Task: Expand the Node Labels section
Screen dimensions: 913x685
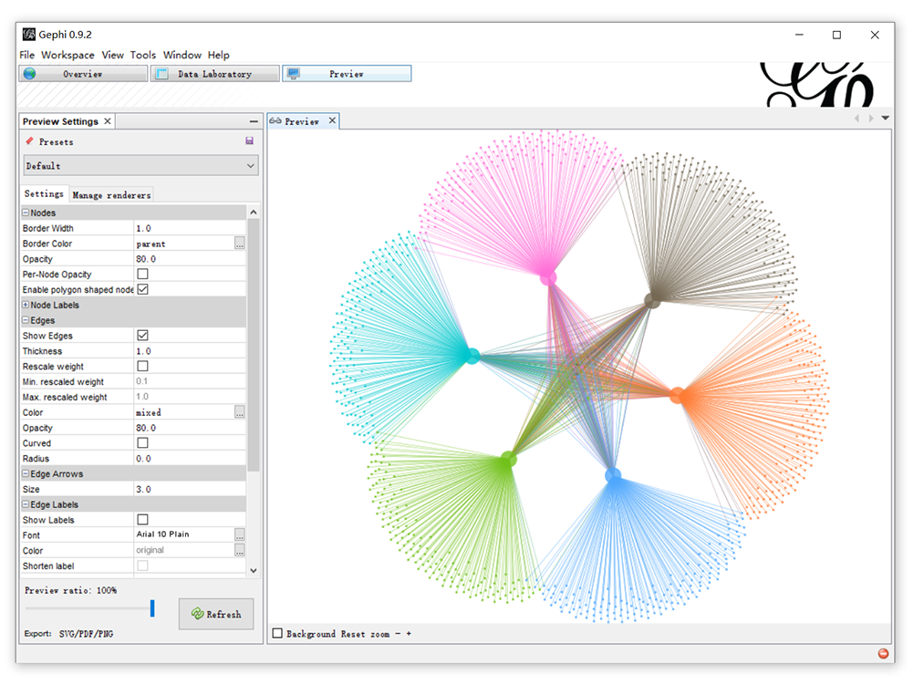Action: (26, 305)
